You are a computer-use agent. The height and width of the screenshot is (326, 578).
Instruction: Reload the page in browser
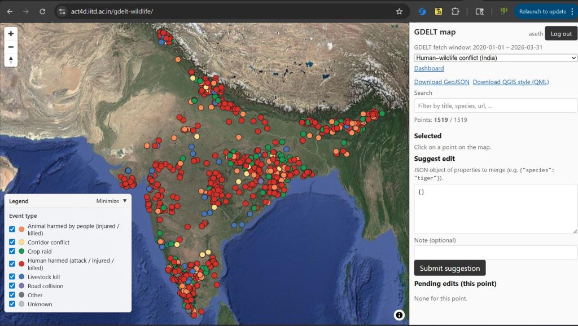tap(42, 11)
